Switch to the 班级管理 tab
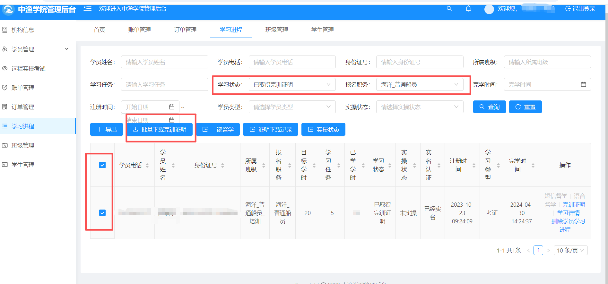 coord(277,30)
